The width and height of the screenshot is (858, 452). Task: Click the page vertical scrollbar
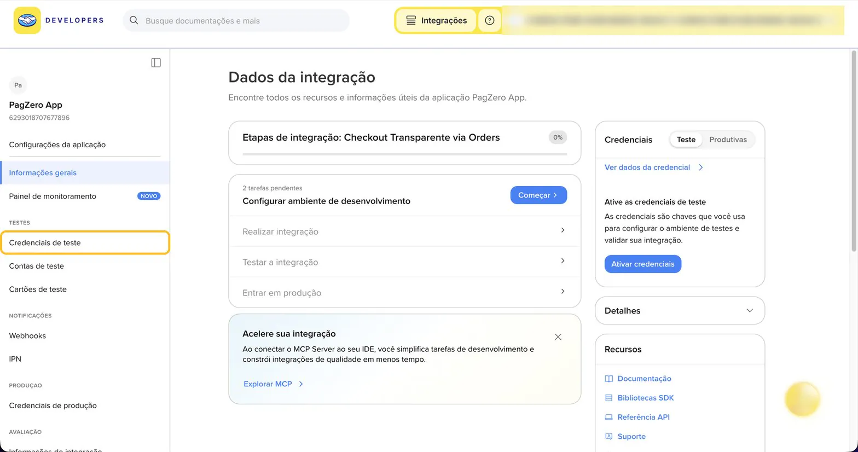coord(854,151)
